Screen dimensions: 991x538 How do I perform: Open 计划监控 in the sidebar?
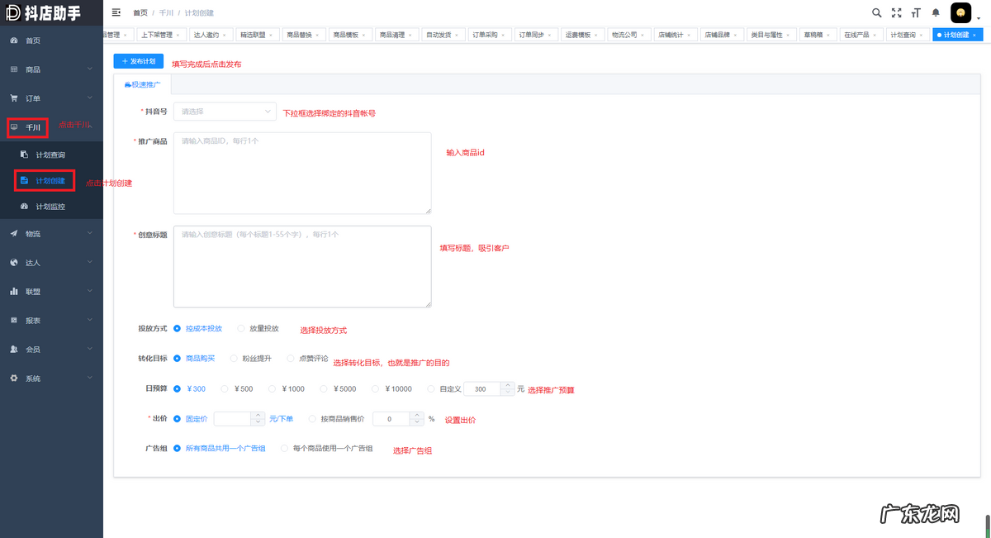click(50, 207)
